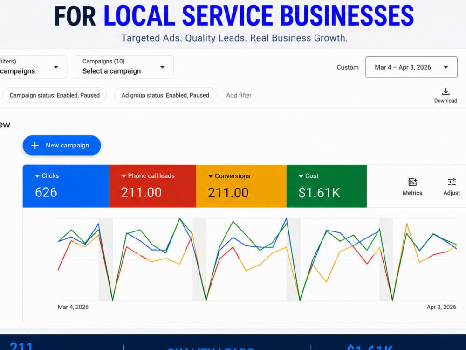This screenshot has width=466, height=350.
Task: Click the Custom date label
Action: coord(348,67)
